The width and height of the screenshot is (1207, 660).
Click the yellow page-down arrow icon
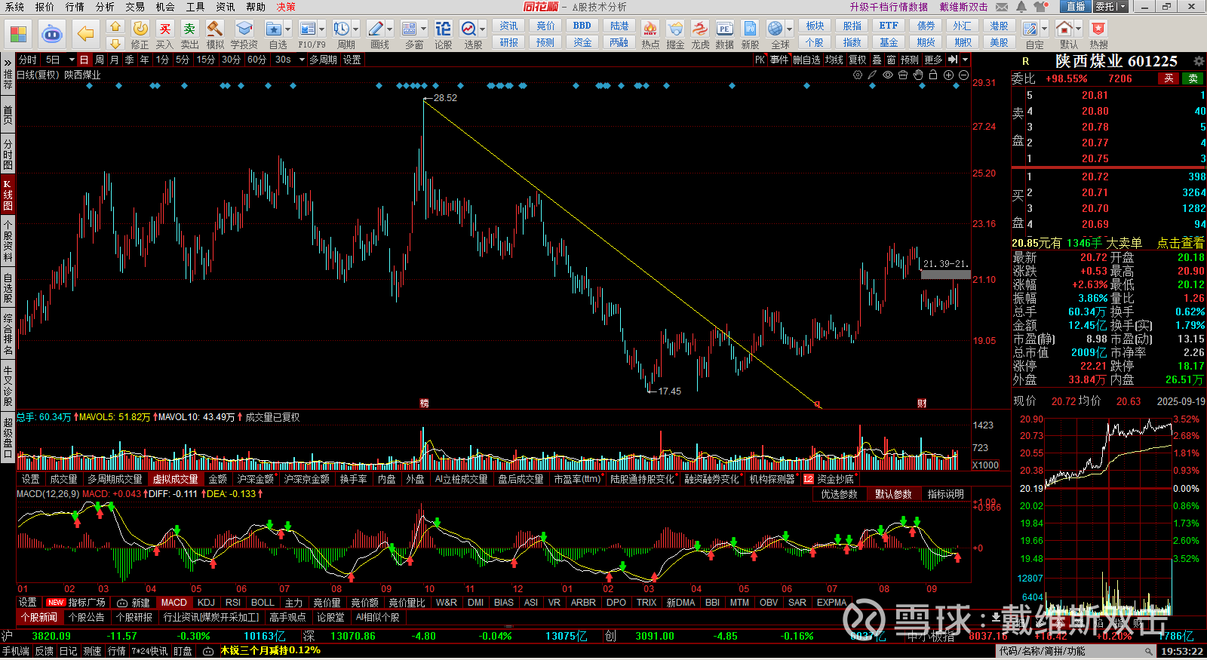pyautogui.click(x=115, y=44)
